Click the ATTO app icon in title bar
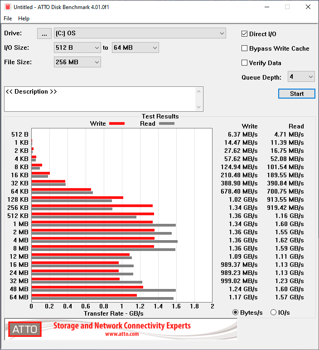 click(8, 7)
